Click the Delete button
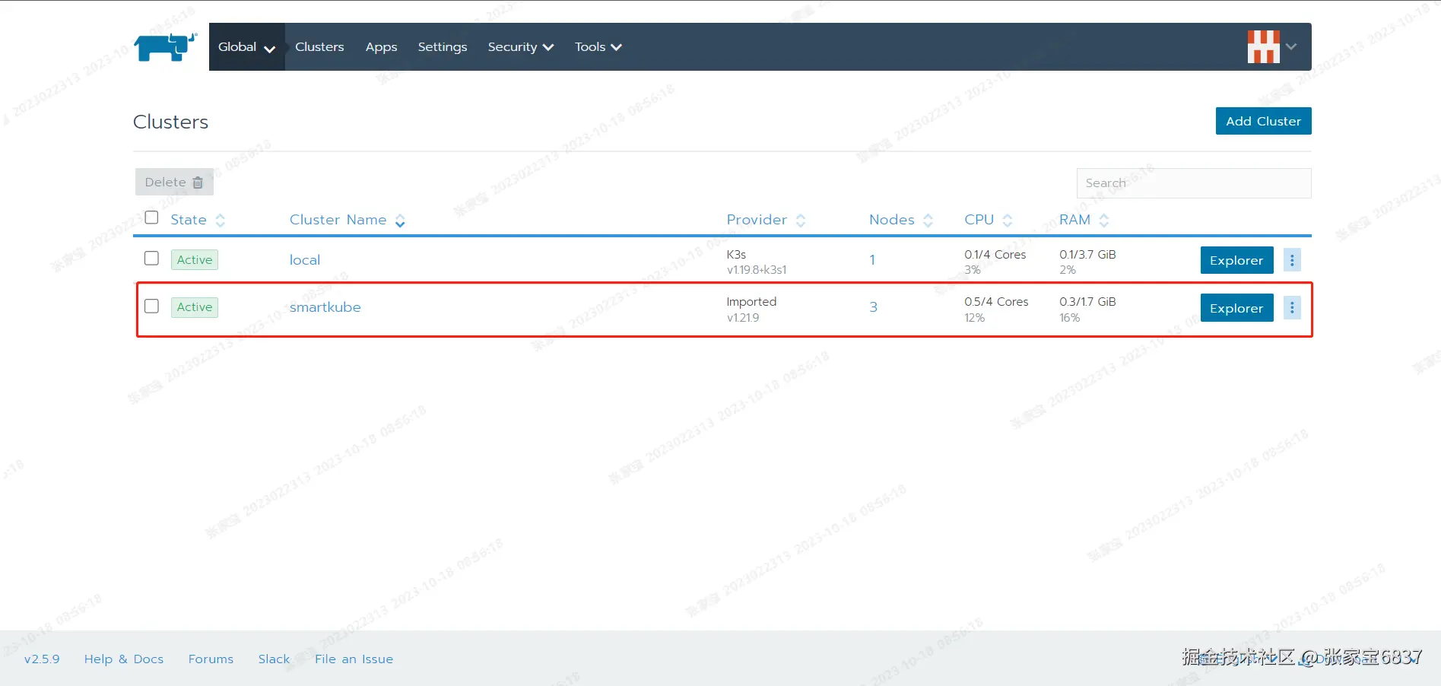1441x686 pixels. [x=174, y=182]
